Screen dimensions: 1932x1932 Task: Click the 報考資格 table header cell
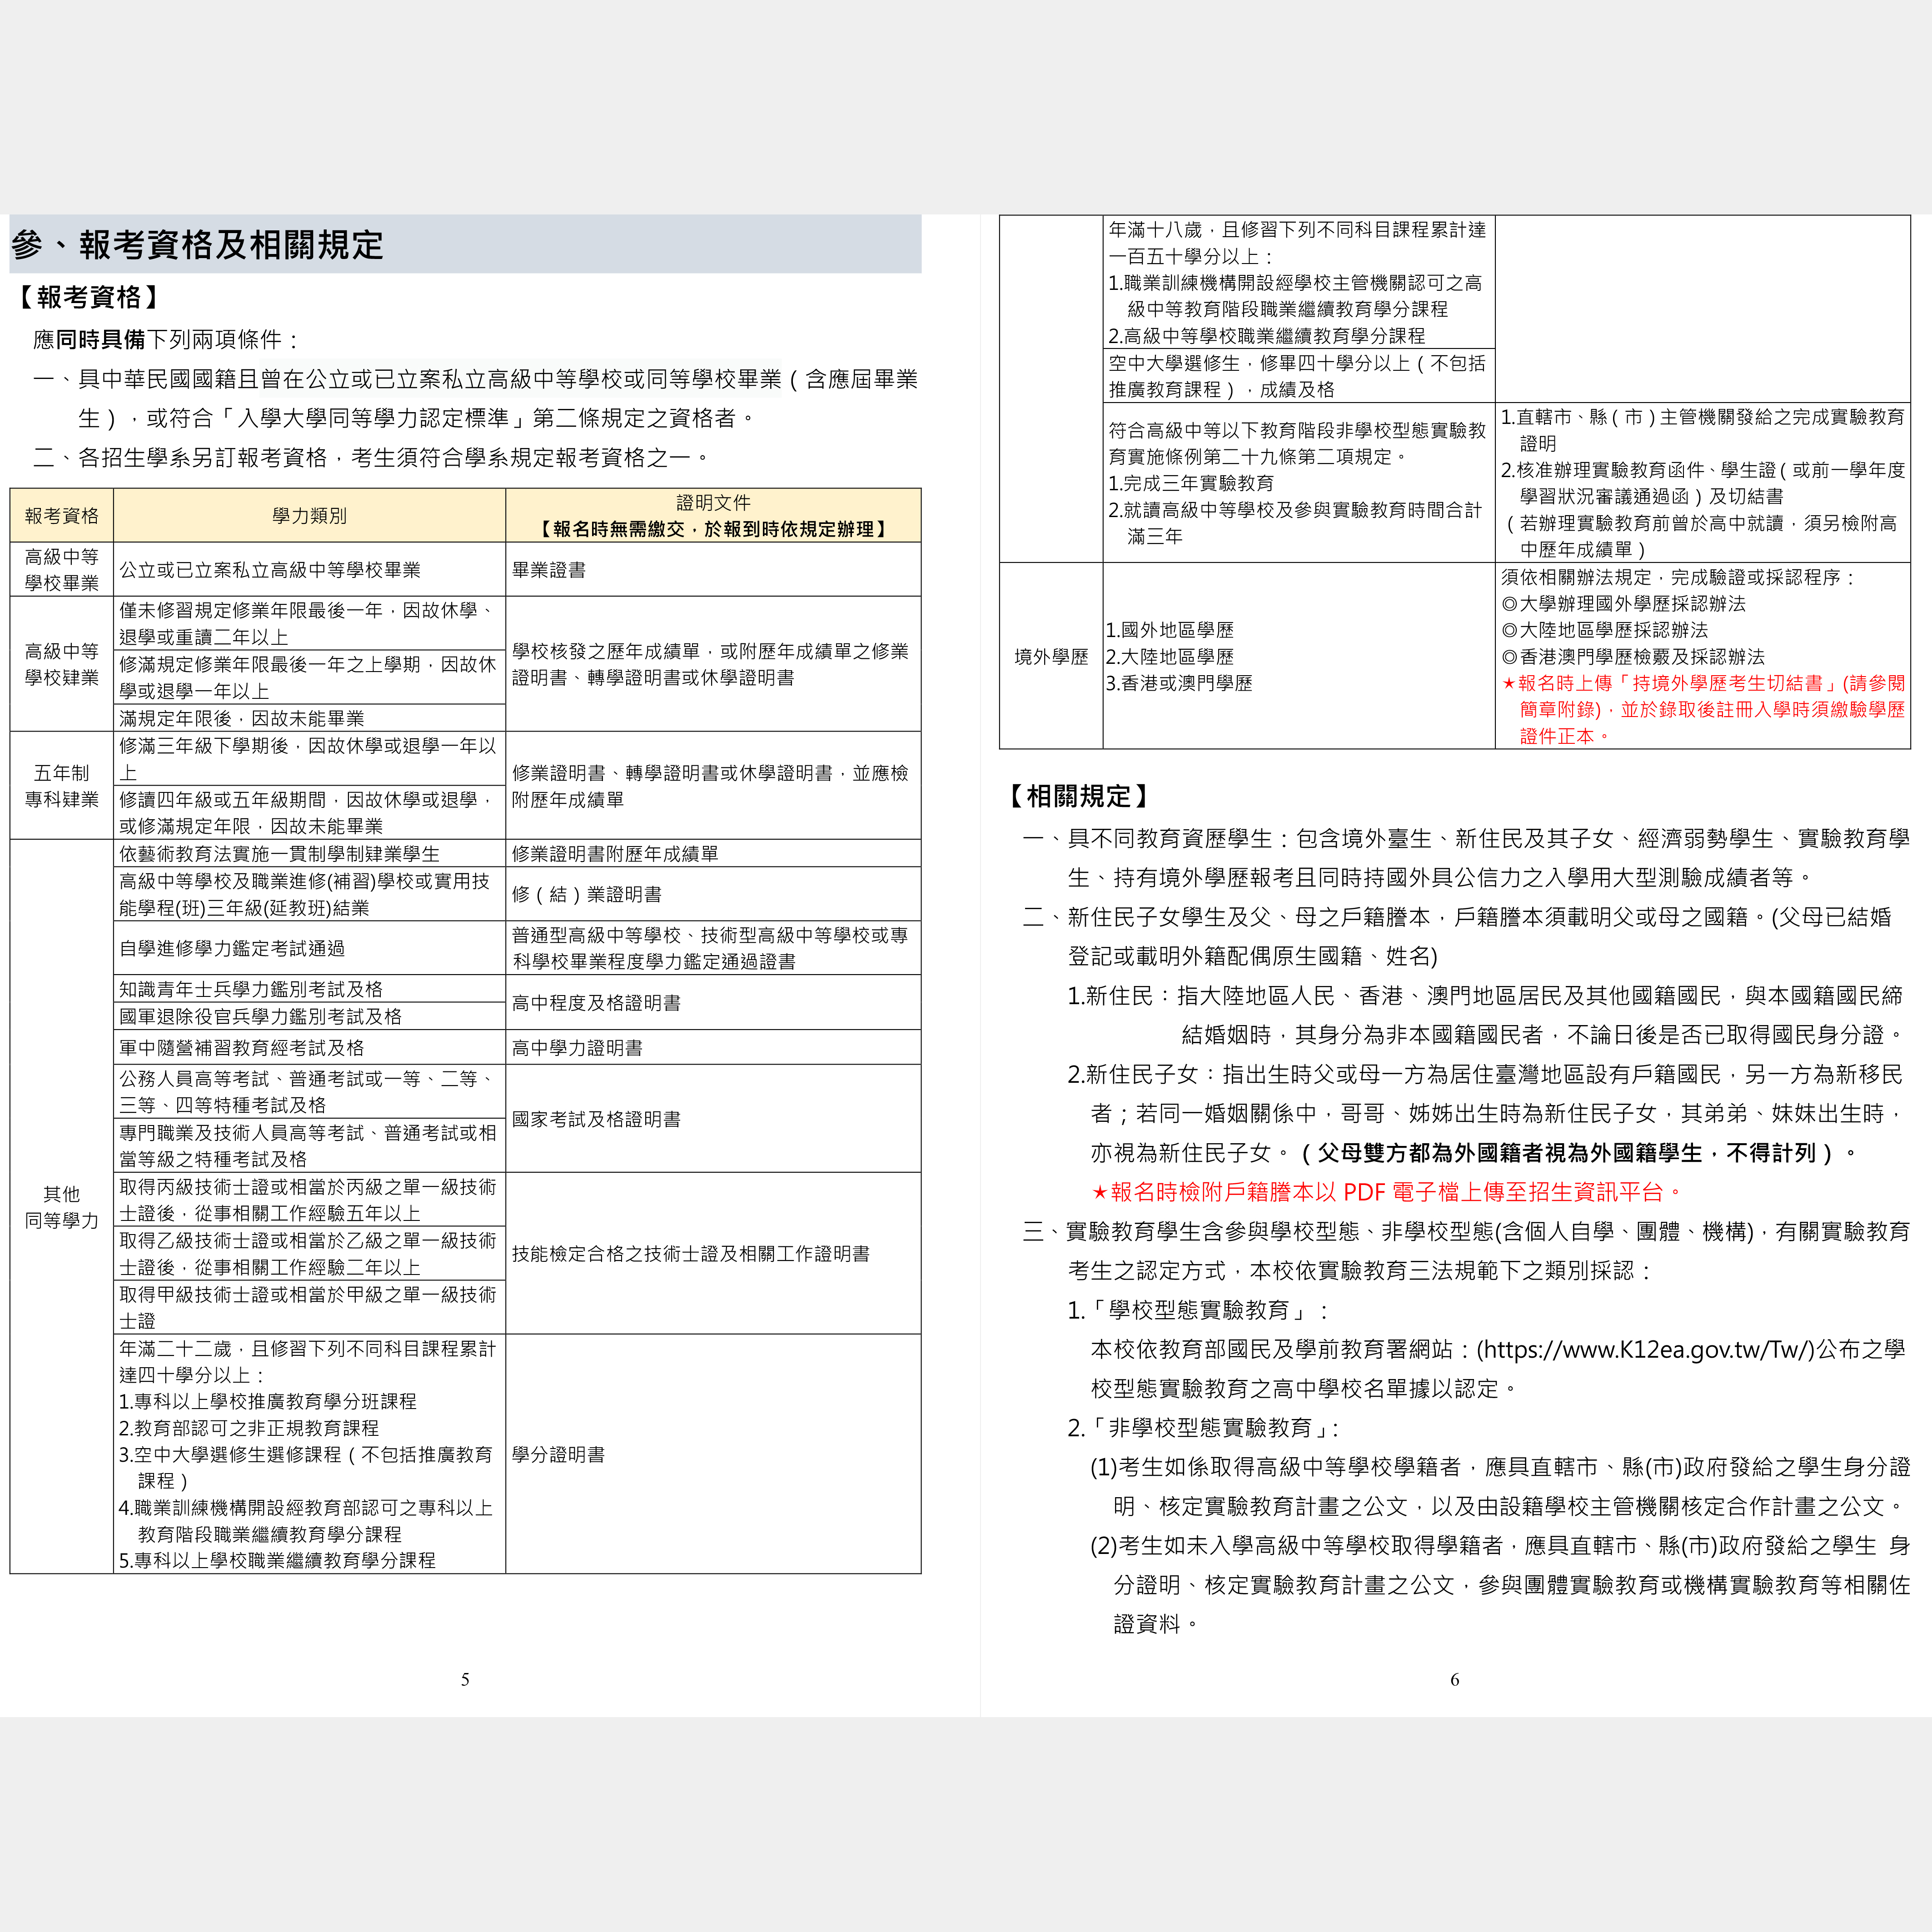pyautogui.click(x=61, y=516)
